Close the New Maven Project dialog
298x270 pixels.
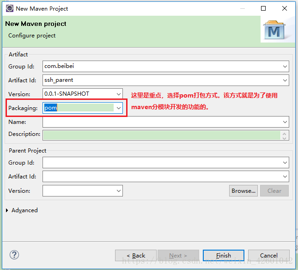click(x=285, y=8)
